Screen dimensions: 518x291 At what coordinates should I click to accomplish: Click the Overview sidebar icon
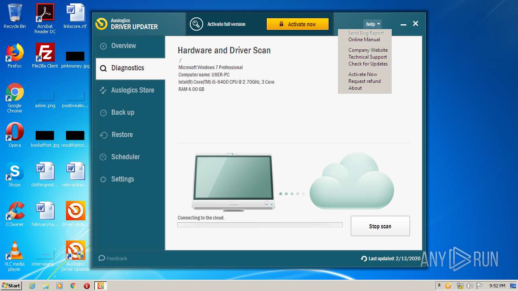[x=104, y=46]
